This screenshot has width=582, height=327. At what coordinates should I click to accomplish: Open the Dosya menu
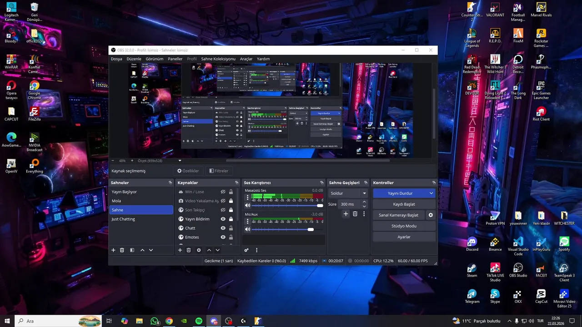pyautogui.click(x=116, y=59)
